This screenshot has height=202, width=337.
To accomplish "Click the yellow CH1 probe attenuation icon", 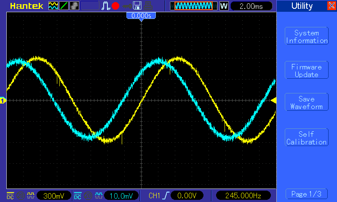I will [30, 196].
